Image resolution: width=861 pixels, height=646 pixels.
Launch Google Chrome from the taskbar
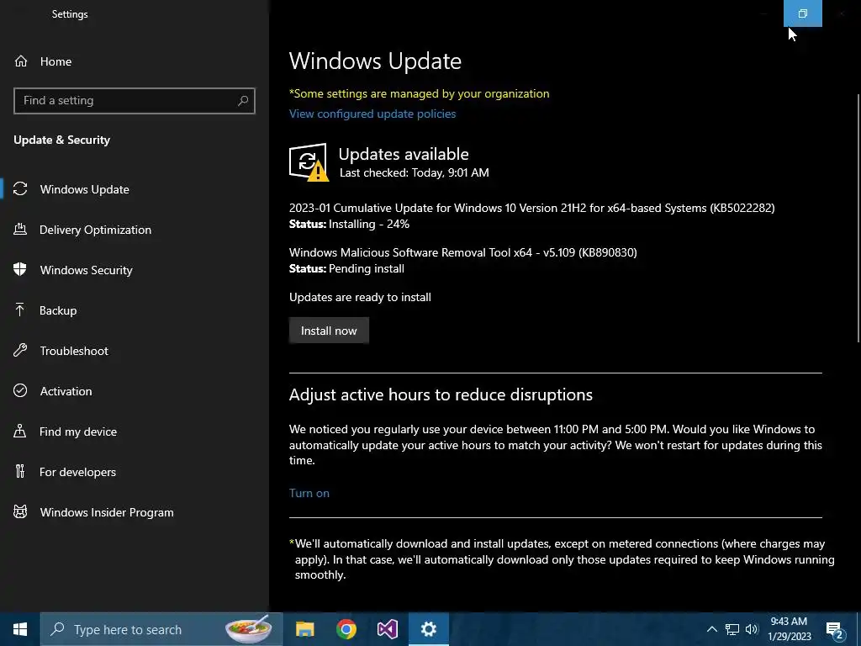click(x=346, y=629)
